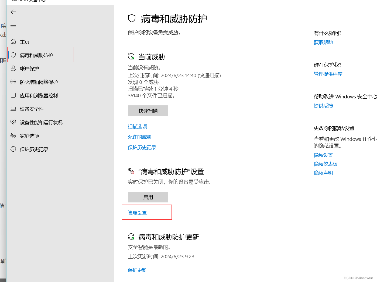Click the family icon beside 家庭选项
Viewport: 377px width, 282px height.
click(13, 135)
